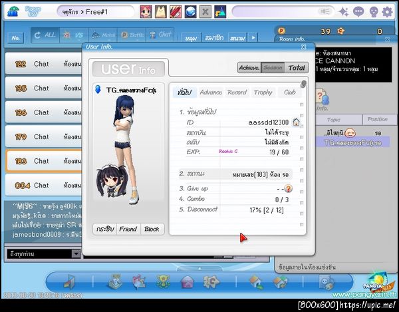Click the cream cat icon in top bar
Screen dimensions: 399x312
point(161,12)
